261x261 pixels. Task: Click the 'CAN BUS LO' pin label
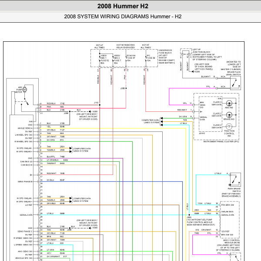pos(27,162)
